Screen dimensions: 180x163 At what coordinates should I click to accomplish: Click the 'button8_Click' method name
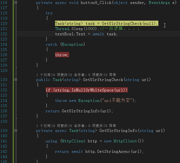[x=96, y=3]
